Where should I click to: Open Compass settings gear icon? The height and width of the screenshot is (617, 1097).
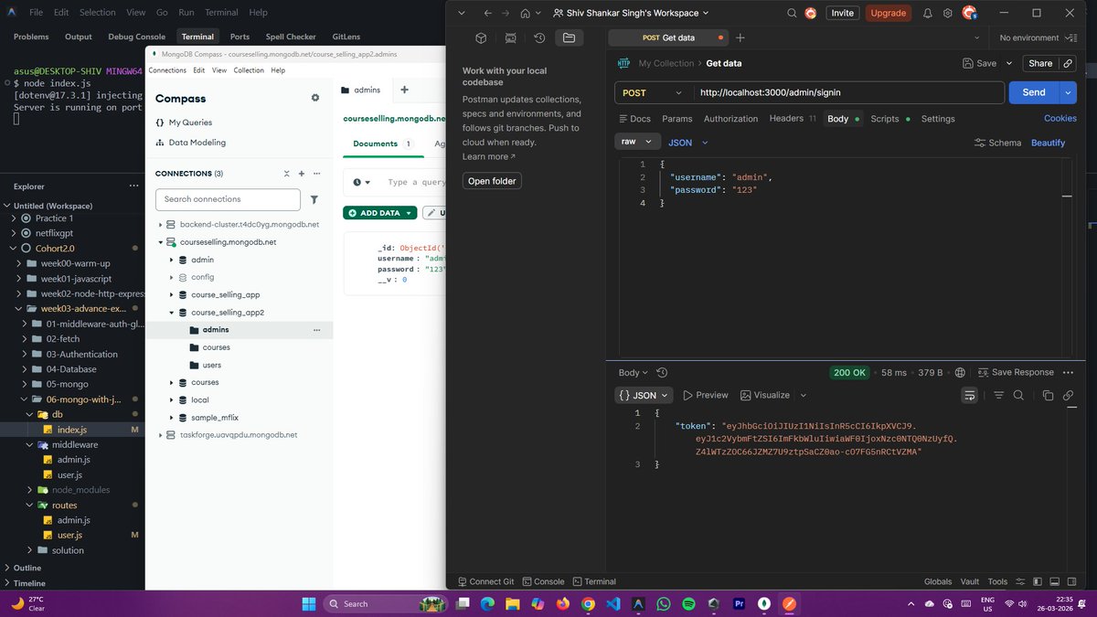[x=315, y=98]
